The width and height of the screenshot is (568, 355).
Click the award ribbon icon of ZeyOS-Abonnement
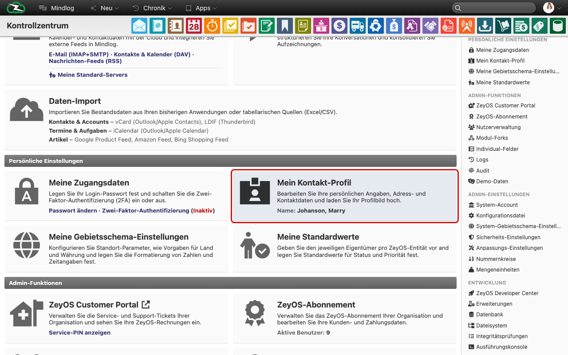255,313
